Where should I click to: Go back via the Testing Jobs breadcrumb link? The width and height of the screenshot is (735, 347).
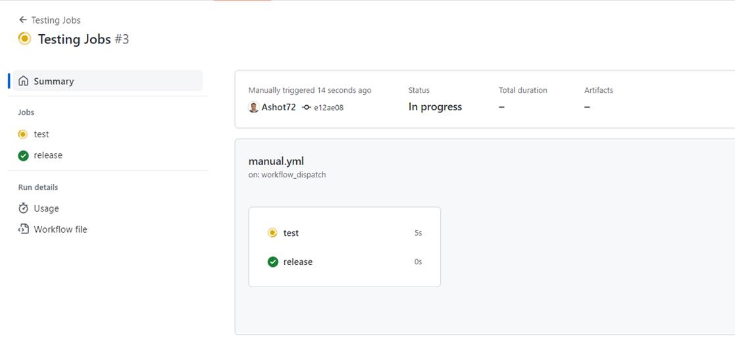pos(56,20)
